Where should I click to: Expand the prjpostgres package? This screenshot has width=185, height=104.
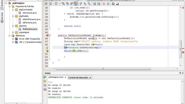(13, 32)
